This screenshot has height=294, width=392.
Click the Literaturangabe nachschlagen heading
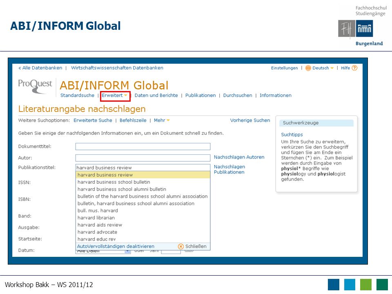(82, 109)
